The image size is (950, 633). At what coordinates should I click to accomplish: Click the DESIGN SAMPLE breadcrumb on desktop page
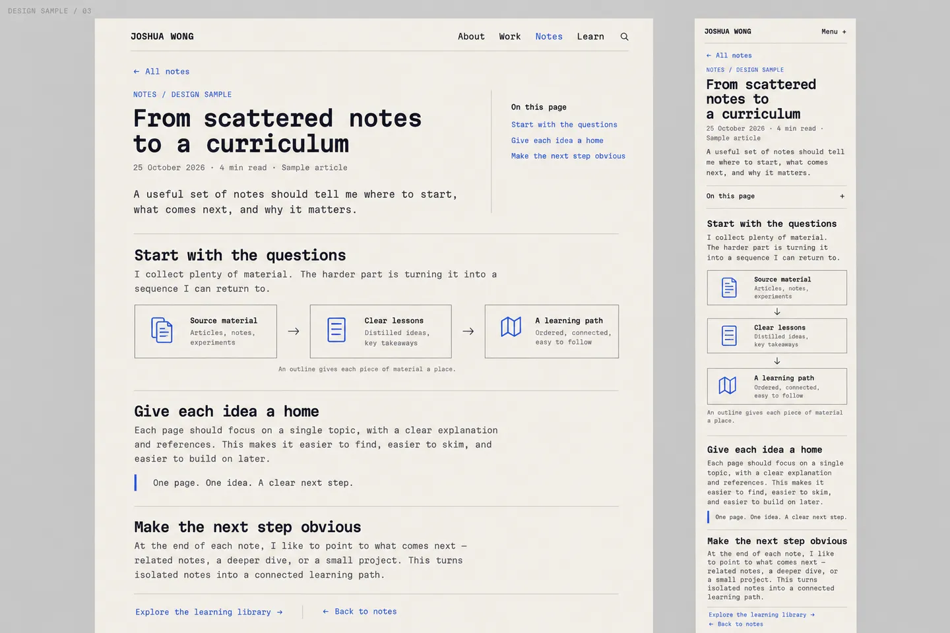201,94
